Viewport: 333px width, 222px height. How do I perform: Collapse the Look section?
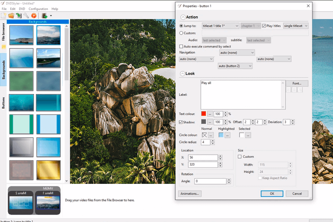[183, 73]
